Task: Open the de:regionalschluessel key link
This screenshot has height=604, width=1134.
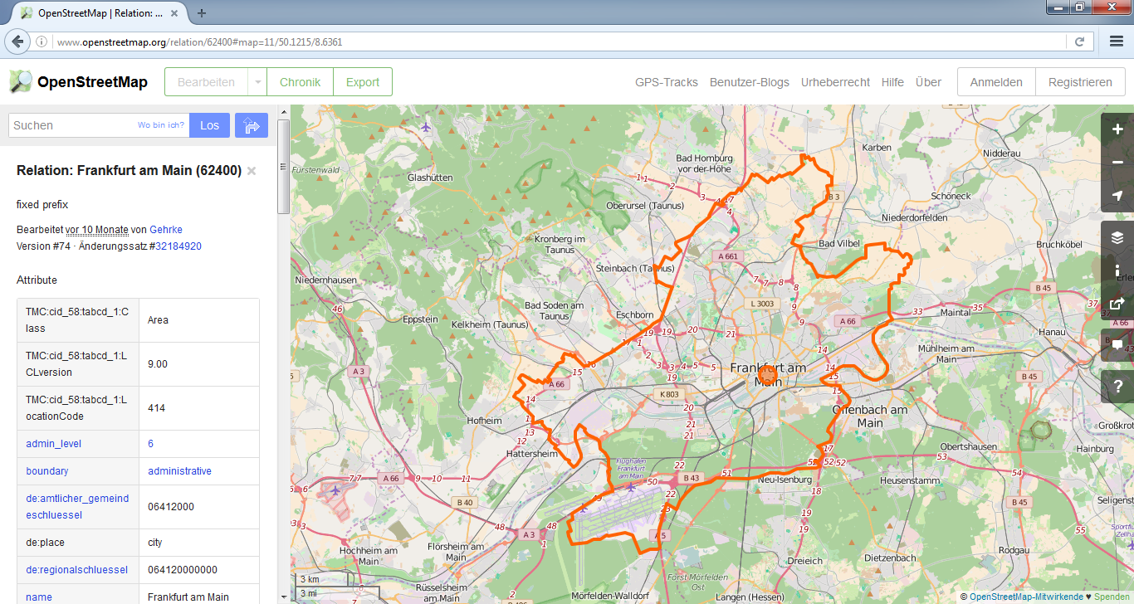Action: pos(76,570)
